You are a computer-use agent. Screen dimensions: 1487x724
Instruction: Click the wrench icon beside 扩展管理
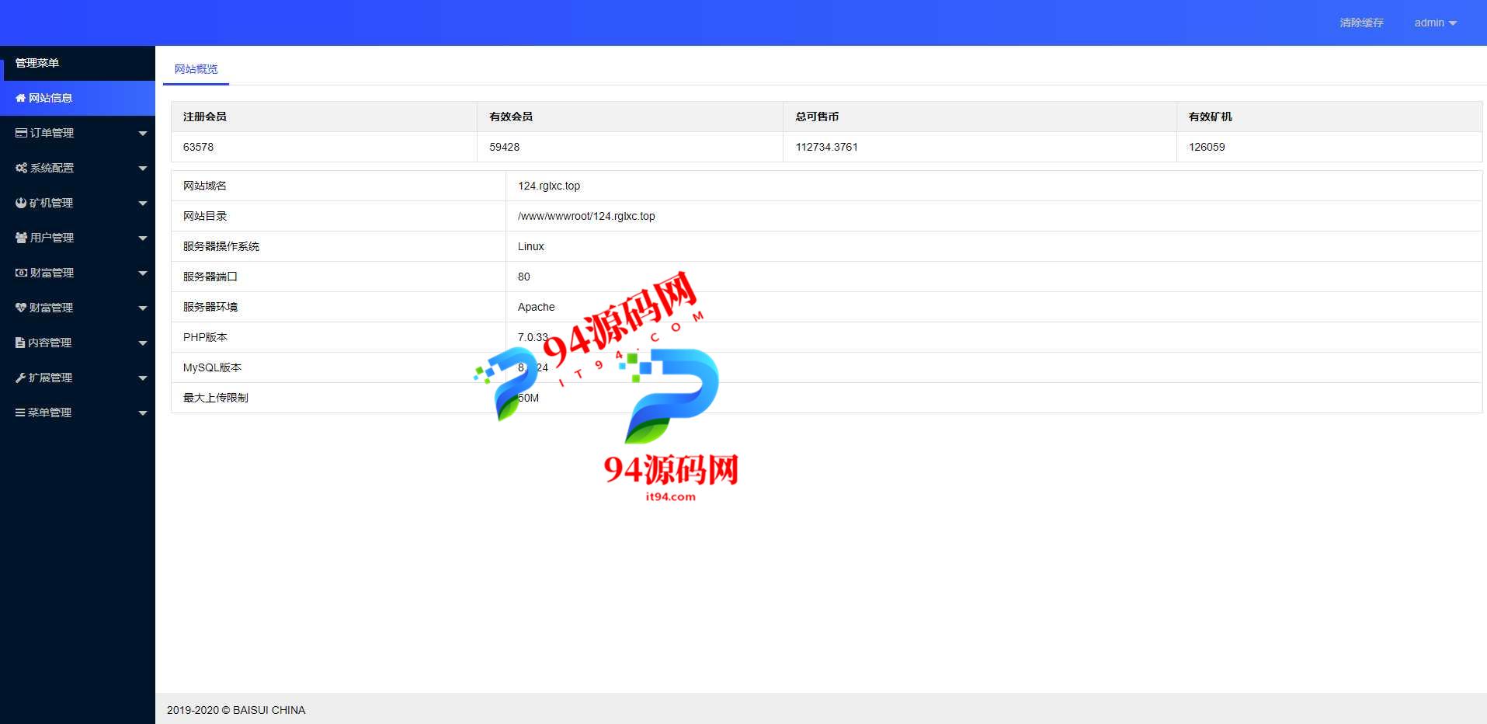21,378
